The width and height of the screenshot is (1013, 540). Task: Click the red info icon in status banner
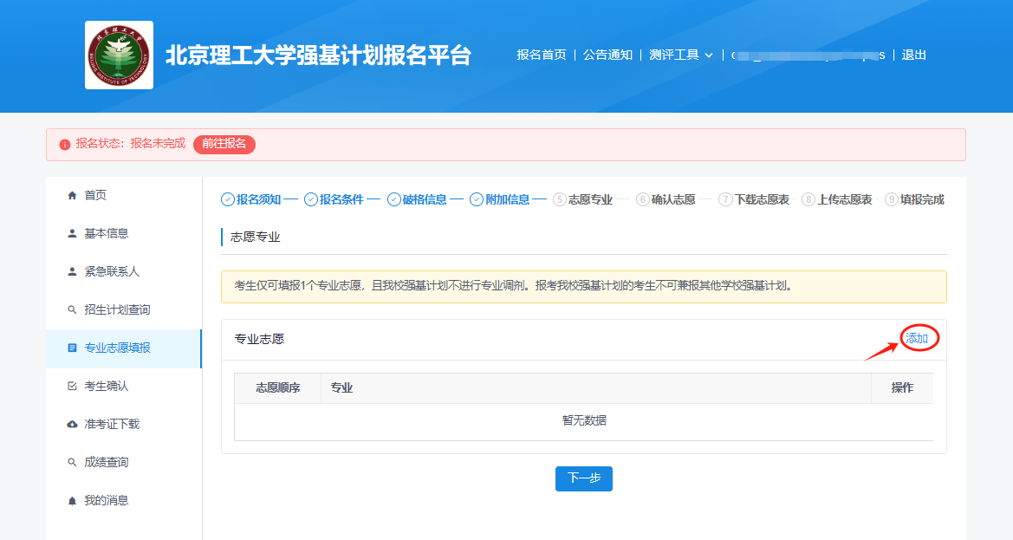65,144
